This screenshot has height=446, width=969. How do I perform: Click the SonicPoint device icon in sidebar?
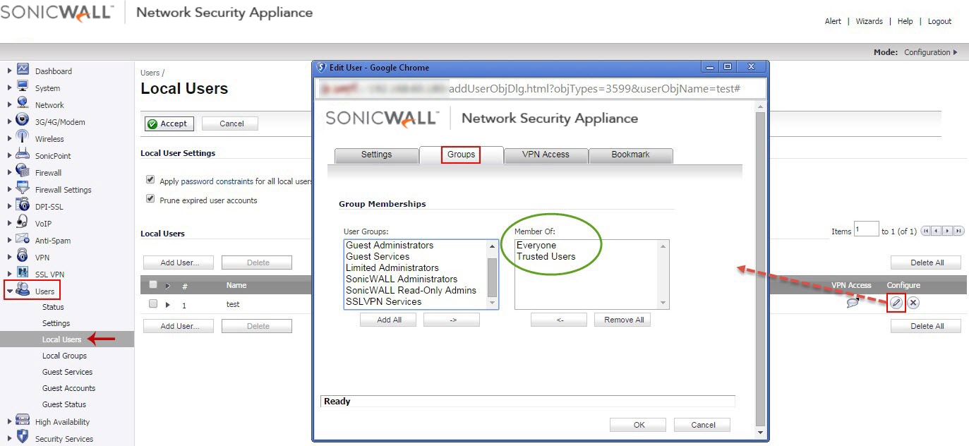23,155
